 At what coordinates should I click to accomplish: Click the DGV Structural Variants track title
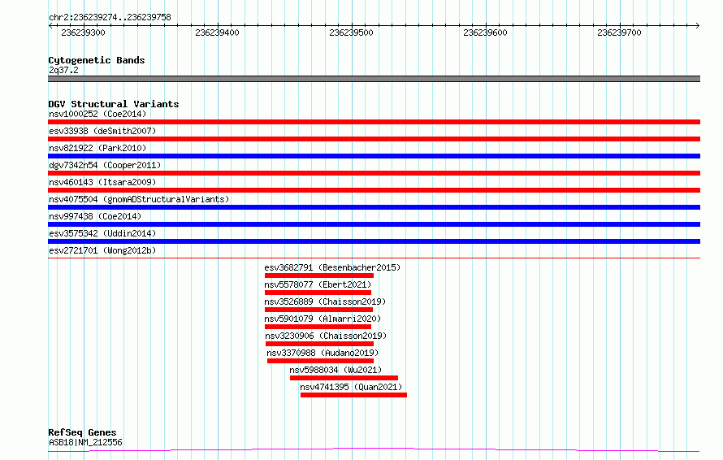coord(114,104)
